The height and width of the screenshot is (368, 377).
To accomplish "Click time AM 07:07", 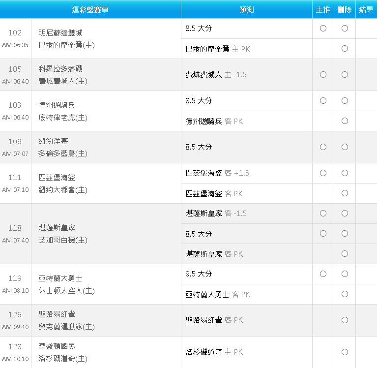I will pyautogui.click(x=15, y=154).
